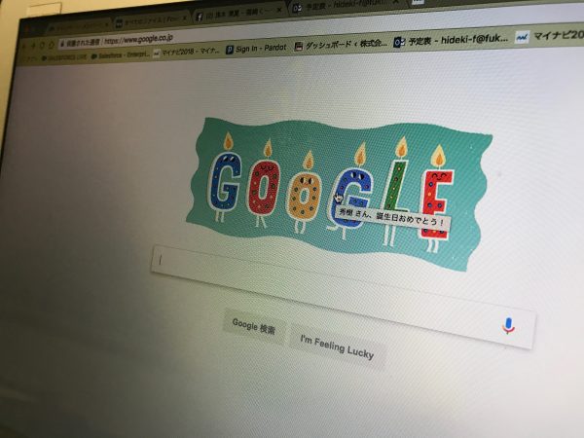Click the browser reload button
Screen dimensions: 584x438
(42, 46)
